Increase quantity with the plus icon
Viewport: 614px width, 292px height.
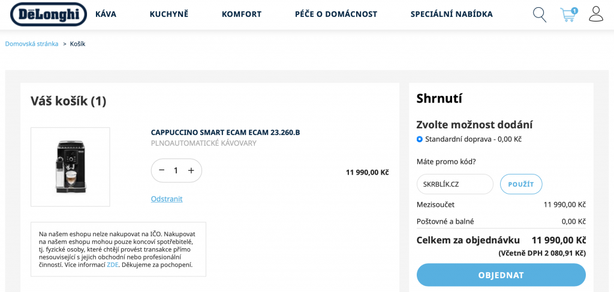click(x=191, y=170)
